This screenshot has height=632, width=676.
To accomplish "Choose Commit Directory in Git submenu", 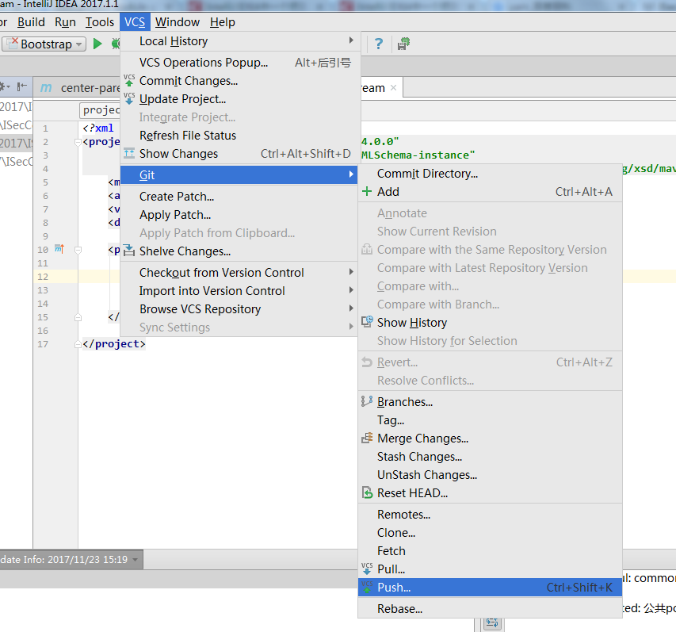I will pyautogui.click(x=490, y=174).
